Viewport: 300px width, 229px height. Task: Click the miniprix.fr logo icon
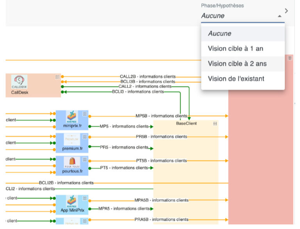pyautogui.click(x=72, y=117)
